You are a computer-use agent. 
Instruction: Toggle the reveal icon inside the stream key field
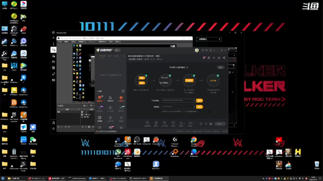194,107
